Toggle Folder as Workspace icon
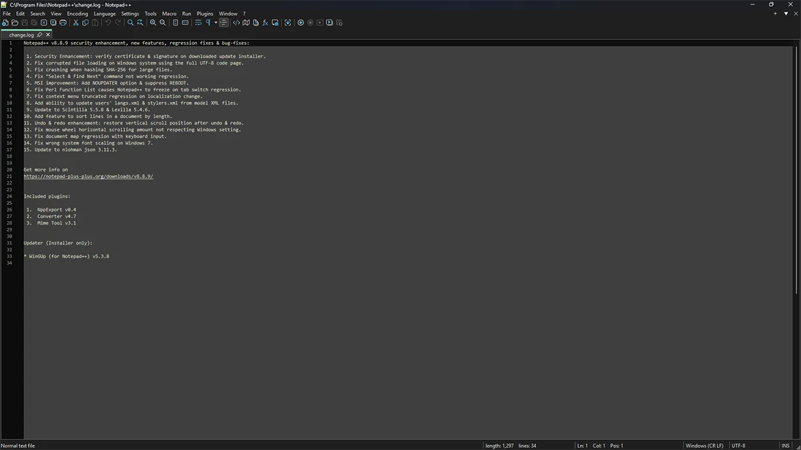801x450 pixels. pyautogui.click(x=274, y=23)
